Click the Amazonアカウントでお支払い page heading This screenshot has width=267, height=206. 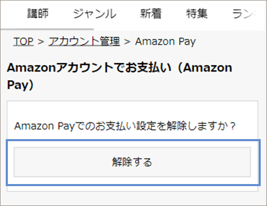coord(119,67)
